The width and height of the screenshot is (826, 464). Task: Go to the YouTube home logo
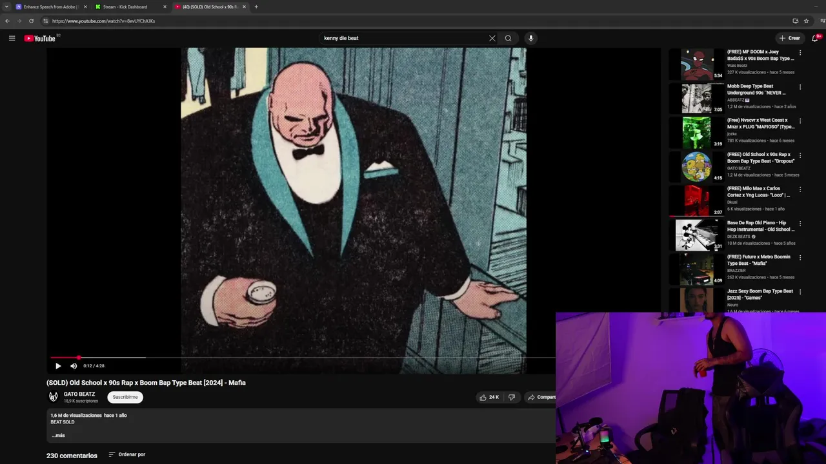(40, 38)
